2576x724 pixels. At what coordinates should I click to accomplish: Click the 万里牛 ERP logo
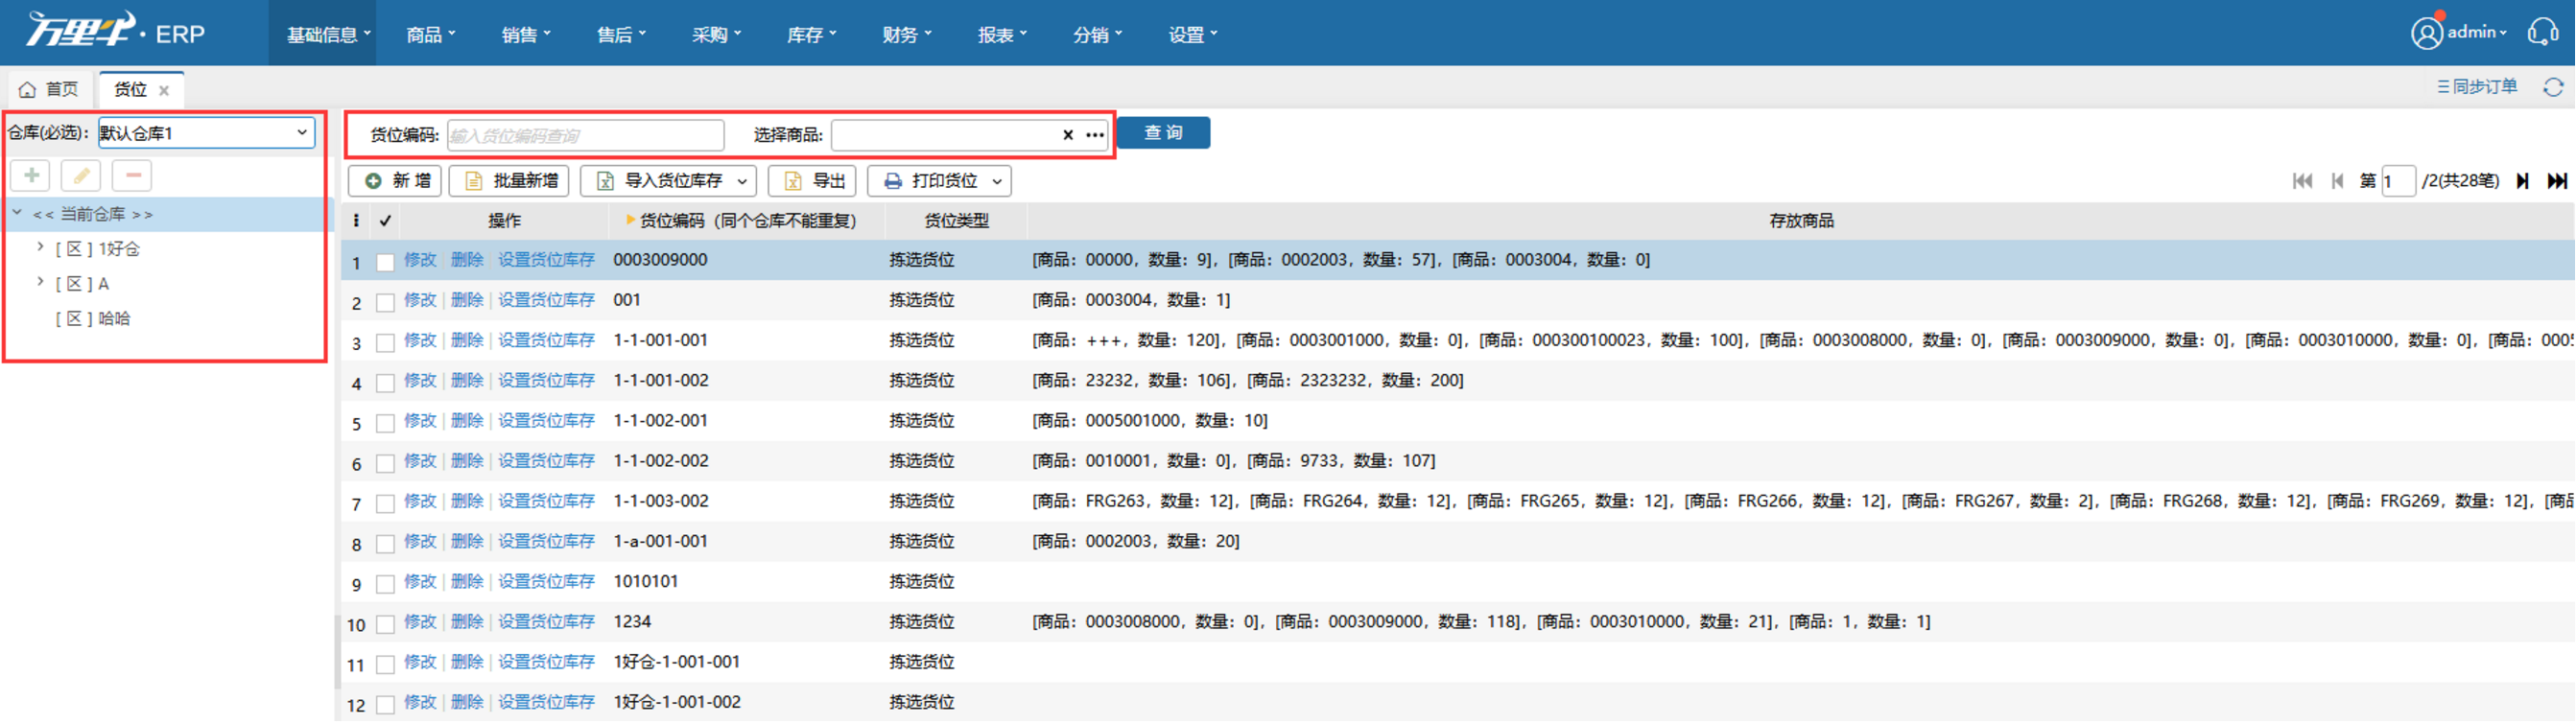115,32
